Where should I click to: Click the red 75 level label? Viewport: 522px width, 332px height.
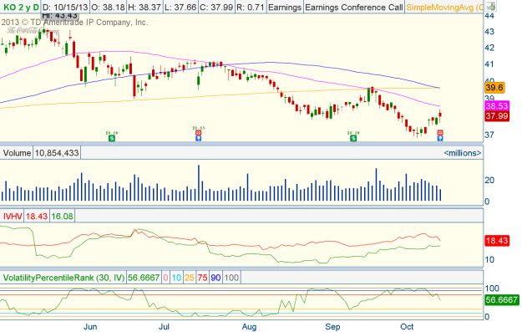click(x=202, y=278)
